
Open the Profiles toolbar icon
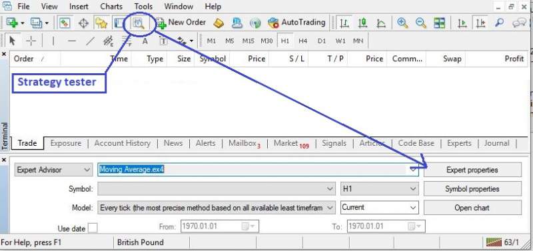tap(37, 23)
